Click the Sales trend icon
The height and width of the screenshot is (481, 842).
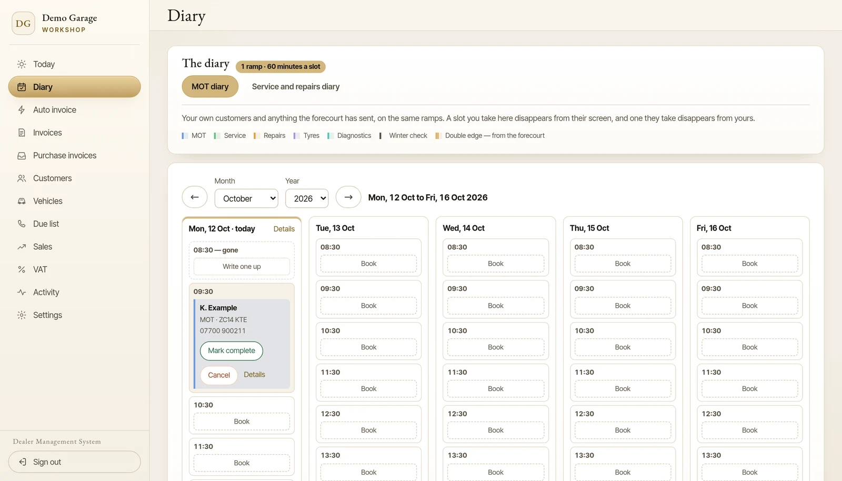click(x=22, y=247)
